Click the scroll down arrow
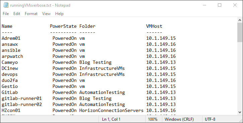This screenshot has height=123, width=243. point(240,112)
